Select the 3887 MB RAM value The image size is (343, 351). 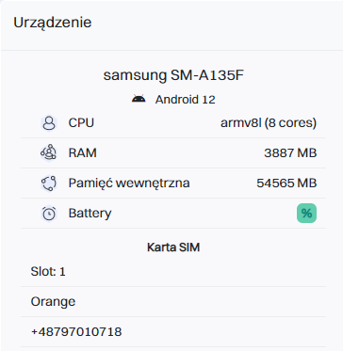point(290,153)
